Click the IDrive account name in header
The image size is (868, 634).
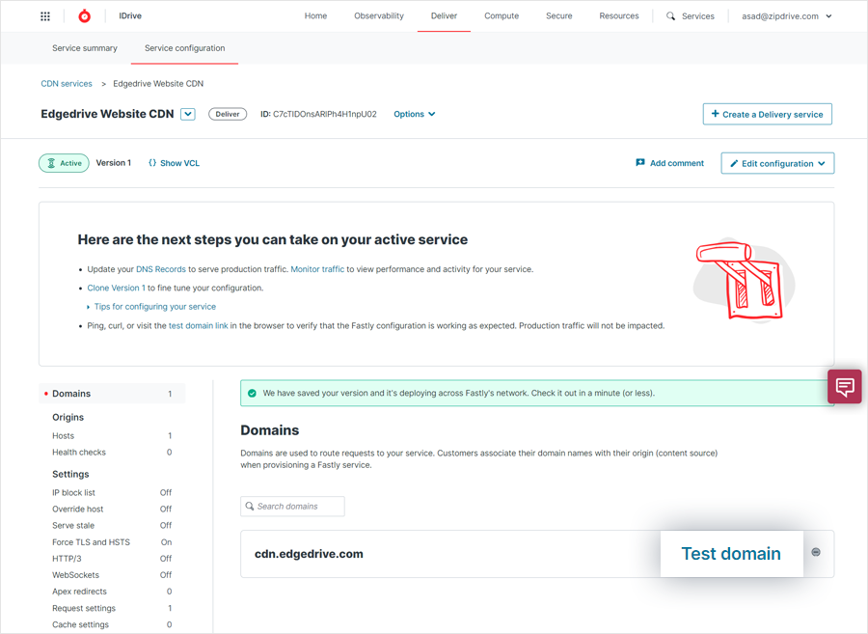(x=130, y=16)
